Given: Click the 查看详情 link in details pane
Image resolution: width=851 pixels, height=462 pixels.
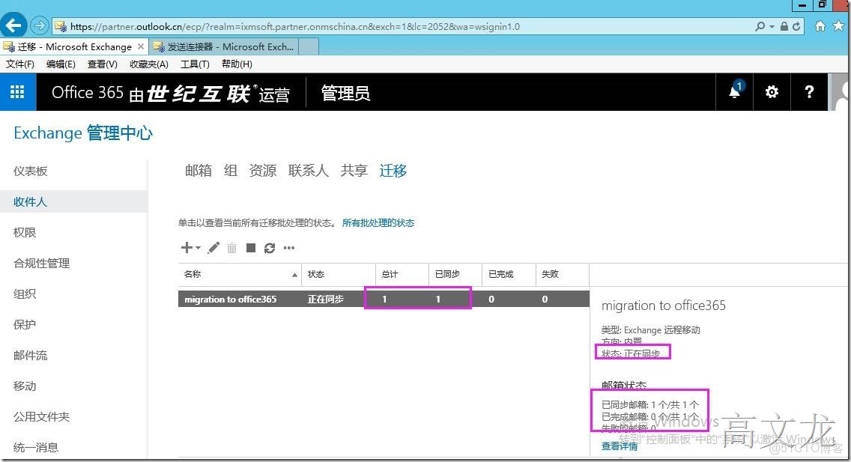Looking at the screenshot, I should pyautogui.click(x=619, y=445).
